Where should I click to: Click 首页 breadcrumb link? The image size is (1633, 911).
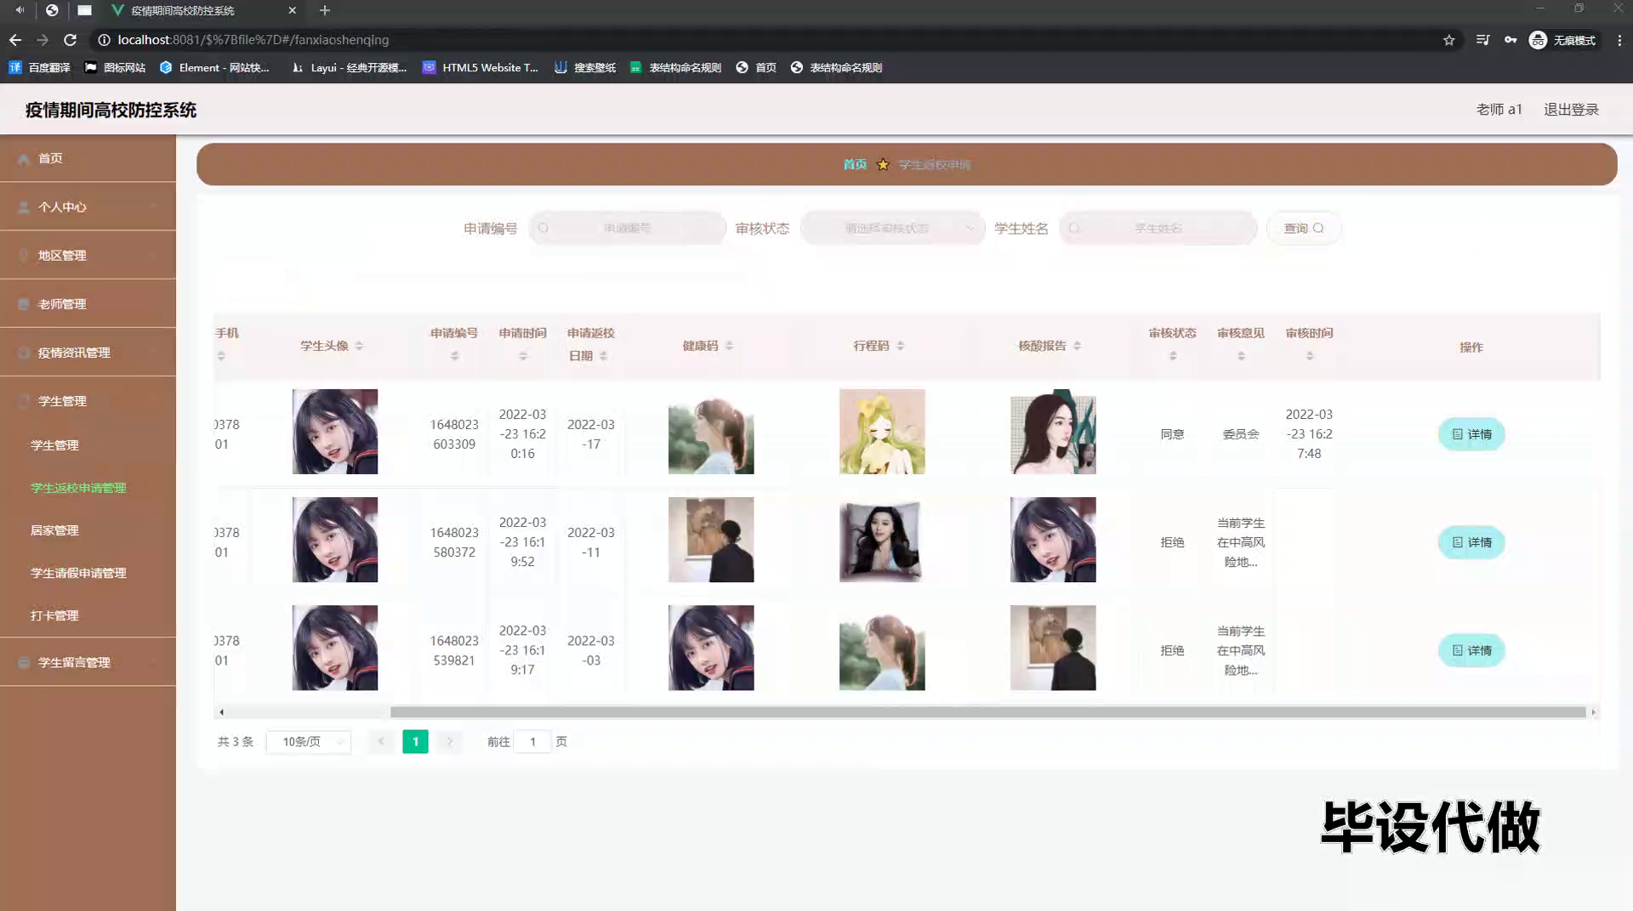(x=855, y=164)
